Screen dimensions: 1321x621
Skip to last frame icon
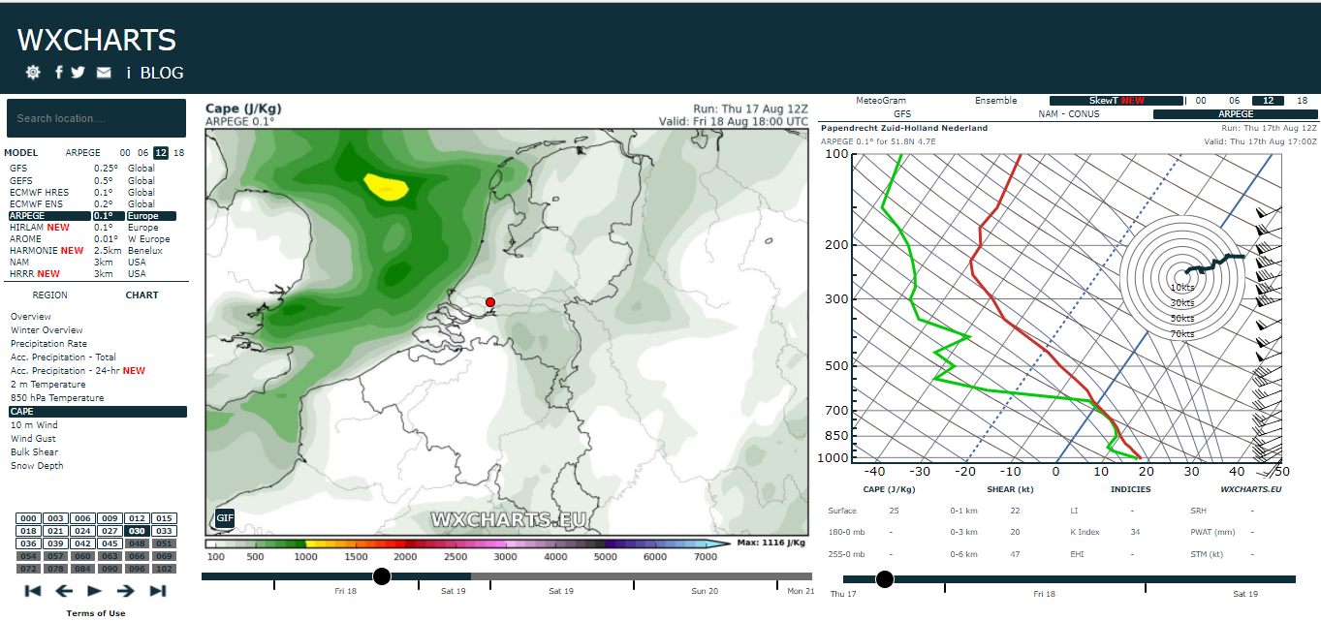coord(158,591)
